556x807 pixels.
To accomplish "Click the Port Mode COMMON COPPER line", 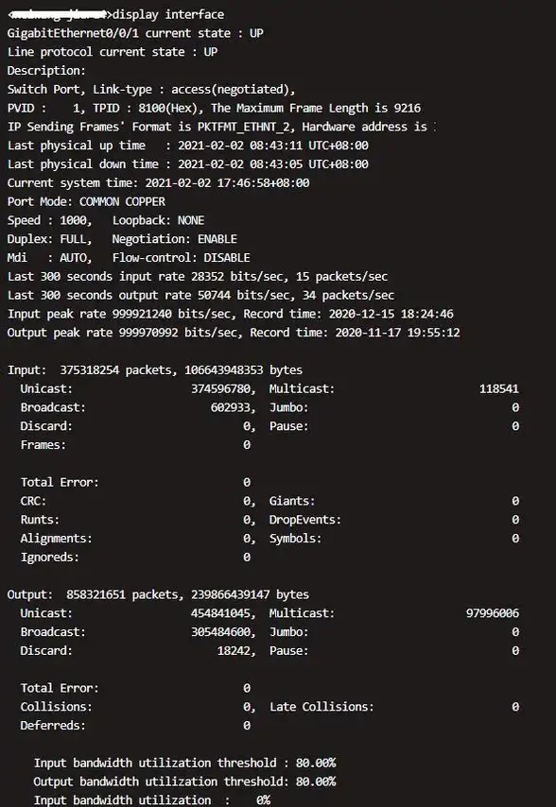I will (x=86, y=202).
